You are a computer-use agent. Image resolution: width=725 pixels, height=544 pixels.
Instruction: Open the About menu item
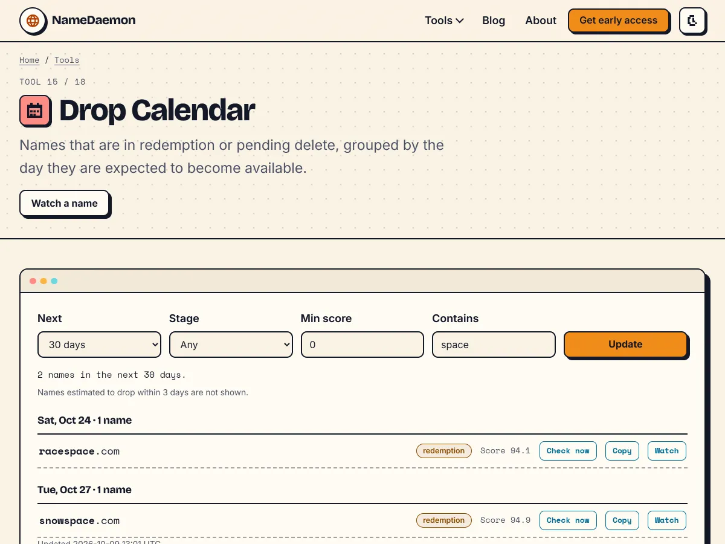541,21
